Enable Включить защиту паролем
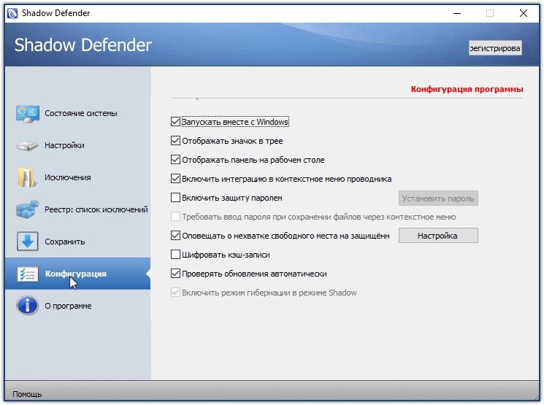544x405 pixels. coord(175,198)
